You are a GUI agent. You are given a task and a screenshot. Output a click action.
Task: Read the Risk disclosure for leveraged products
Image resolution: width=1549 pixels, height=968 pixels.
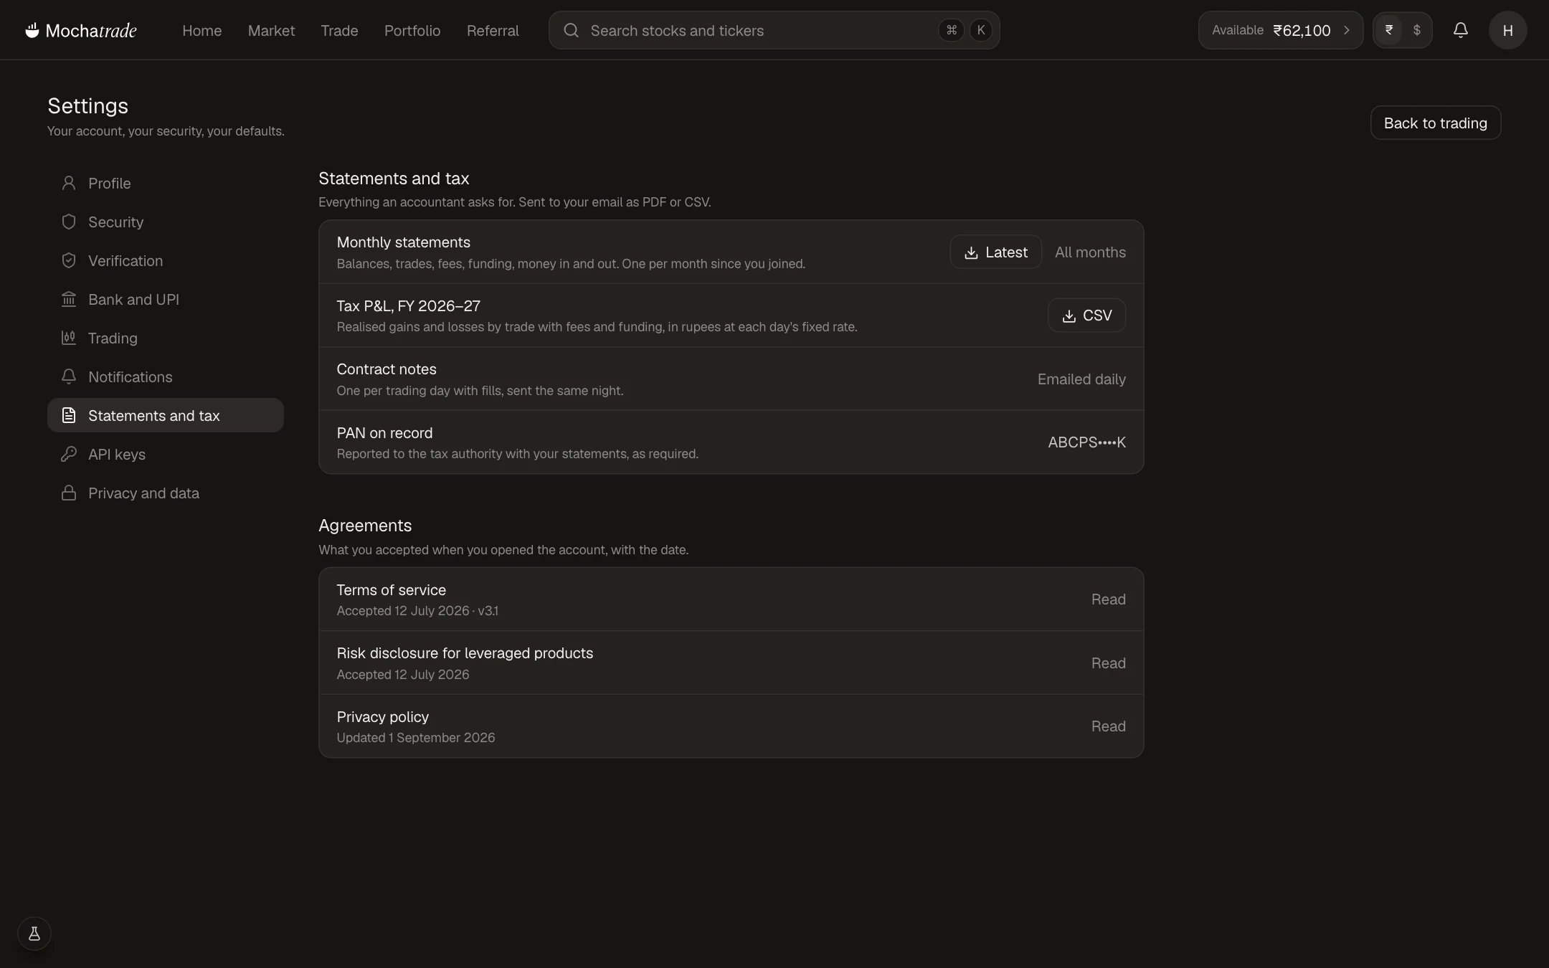pos(1108,663)
